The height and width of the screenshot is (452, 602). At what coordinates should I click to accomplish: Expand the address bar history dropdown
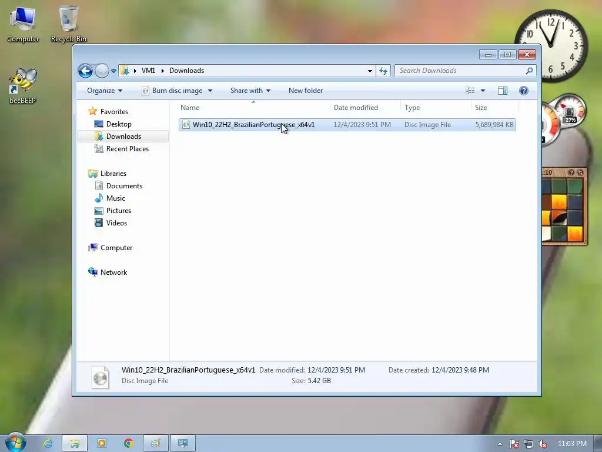370,71
